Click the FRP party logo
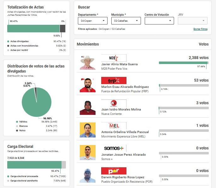This screenshot has width=216, height=188. 114,80
